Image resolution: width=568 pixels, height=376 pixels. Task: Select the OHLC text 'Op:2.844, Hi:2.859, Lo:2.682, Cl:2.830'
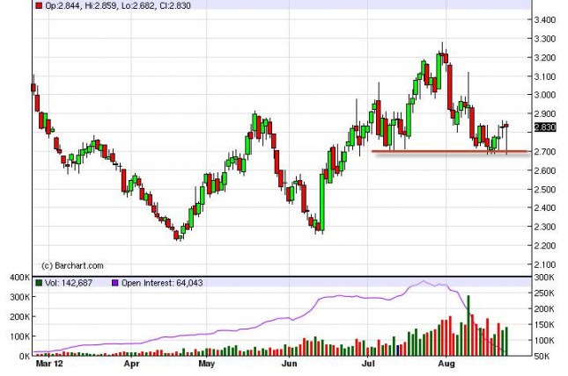coord(118,5)
